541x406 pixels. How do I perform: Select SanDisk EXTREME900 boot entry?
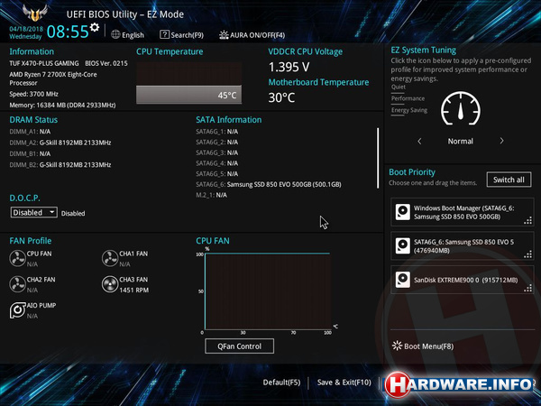[x=463, y=280]
